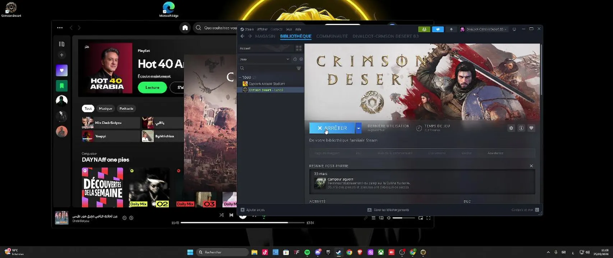Click Ajouter un jeu in Steam
This screenshot has width=613, height=258.
[x=253, y=210]
